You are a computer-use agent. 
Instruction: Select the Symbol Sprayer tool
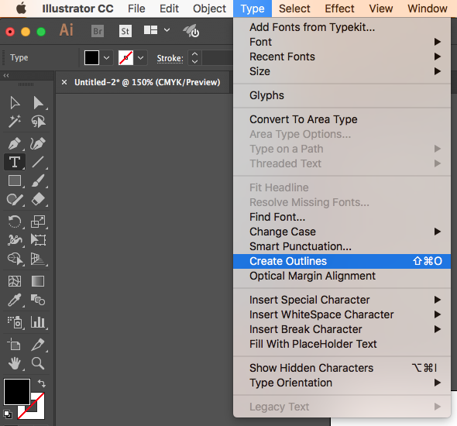point(15,322)
